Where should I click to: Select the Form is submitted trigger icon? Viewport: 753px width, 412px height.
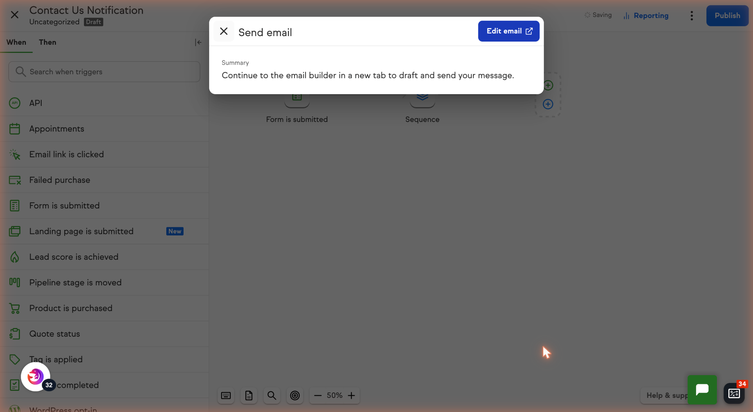[x=15, y=206]
